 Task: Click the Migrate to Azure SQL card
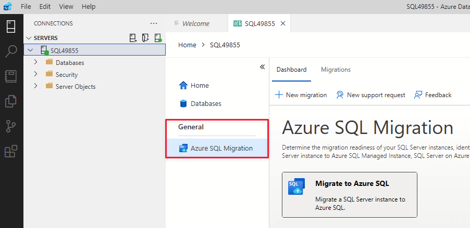350,195
